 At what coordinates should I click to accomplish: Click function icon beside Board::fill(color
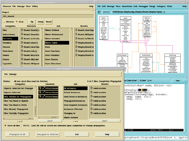[22, 59]
